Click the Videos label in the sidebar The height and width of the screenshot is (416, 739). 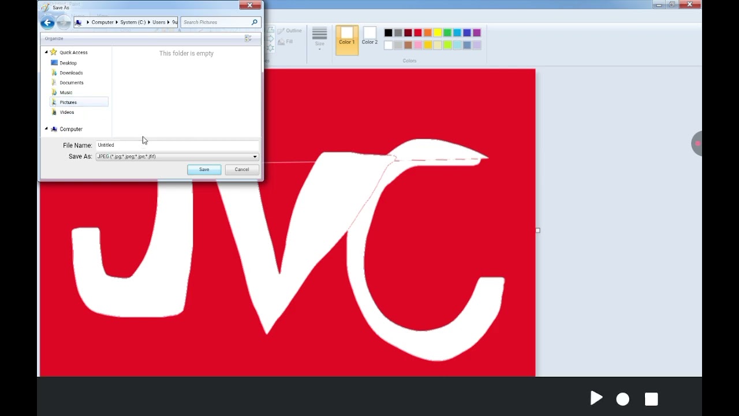click(x=67, y=112)
